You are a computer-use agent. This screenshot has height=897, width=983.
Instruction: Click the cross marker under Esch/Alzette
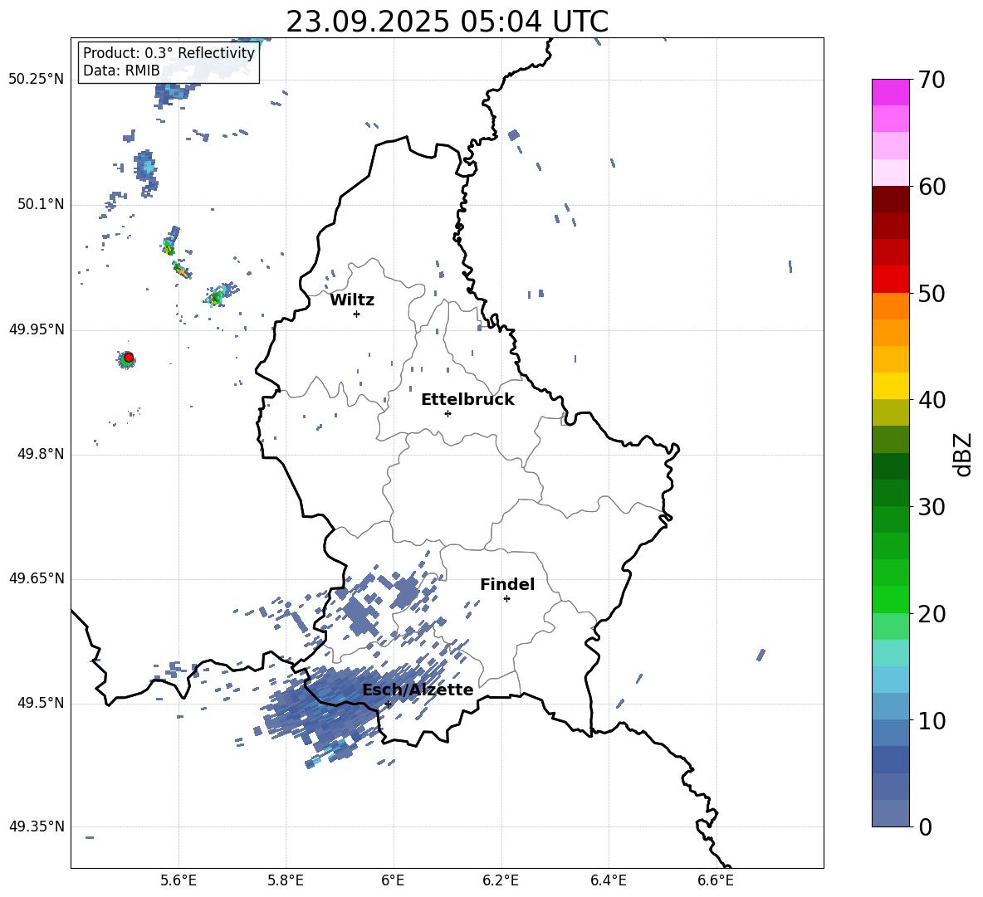pos(388,704)
